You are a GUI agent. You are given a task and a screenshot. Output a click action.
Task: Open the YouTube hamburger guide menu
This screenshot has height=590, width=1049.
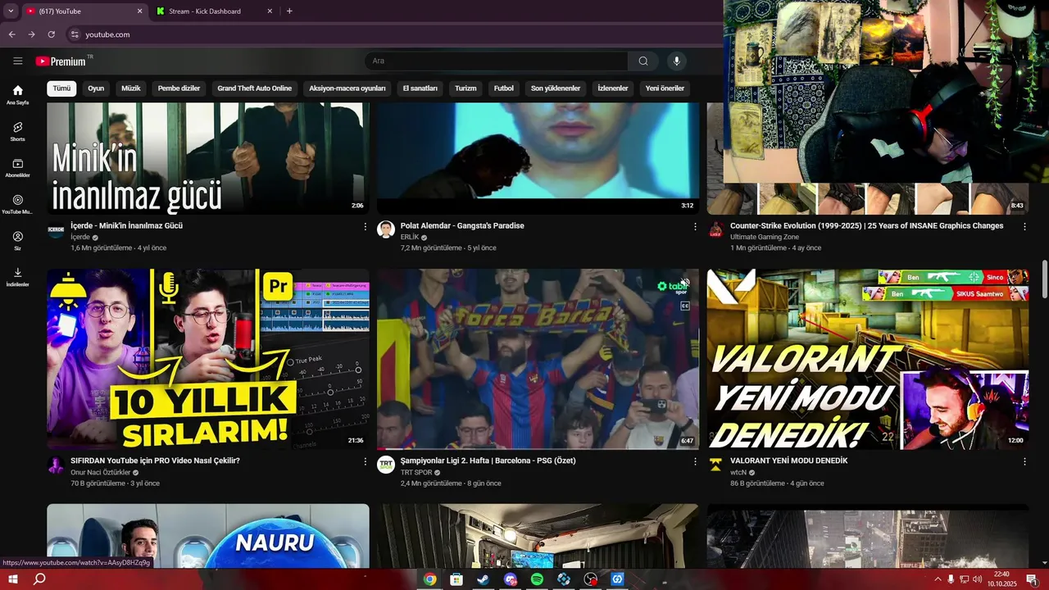(18, 61)
